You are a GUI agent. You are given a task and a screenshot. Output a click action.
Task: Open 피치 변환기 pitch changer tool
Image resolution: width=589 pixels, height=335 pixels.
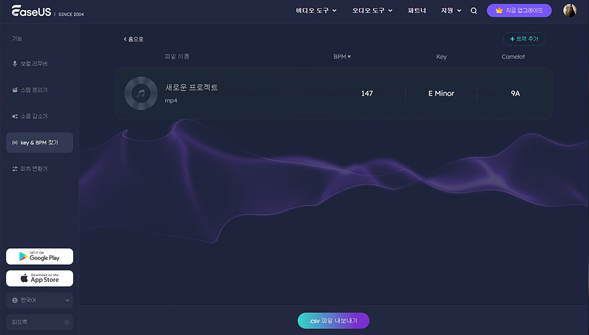pyautogui.click(x=34, y=169)
